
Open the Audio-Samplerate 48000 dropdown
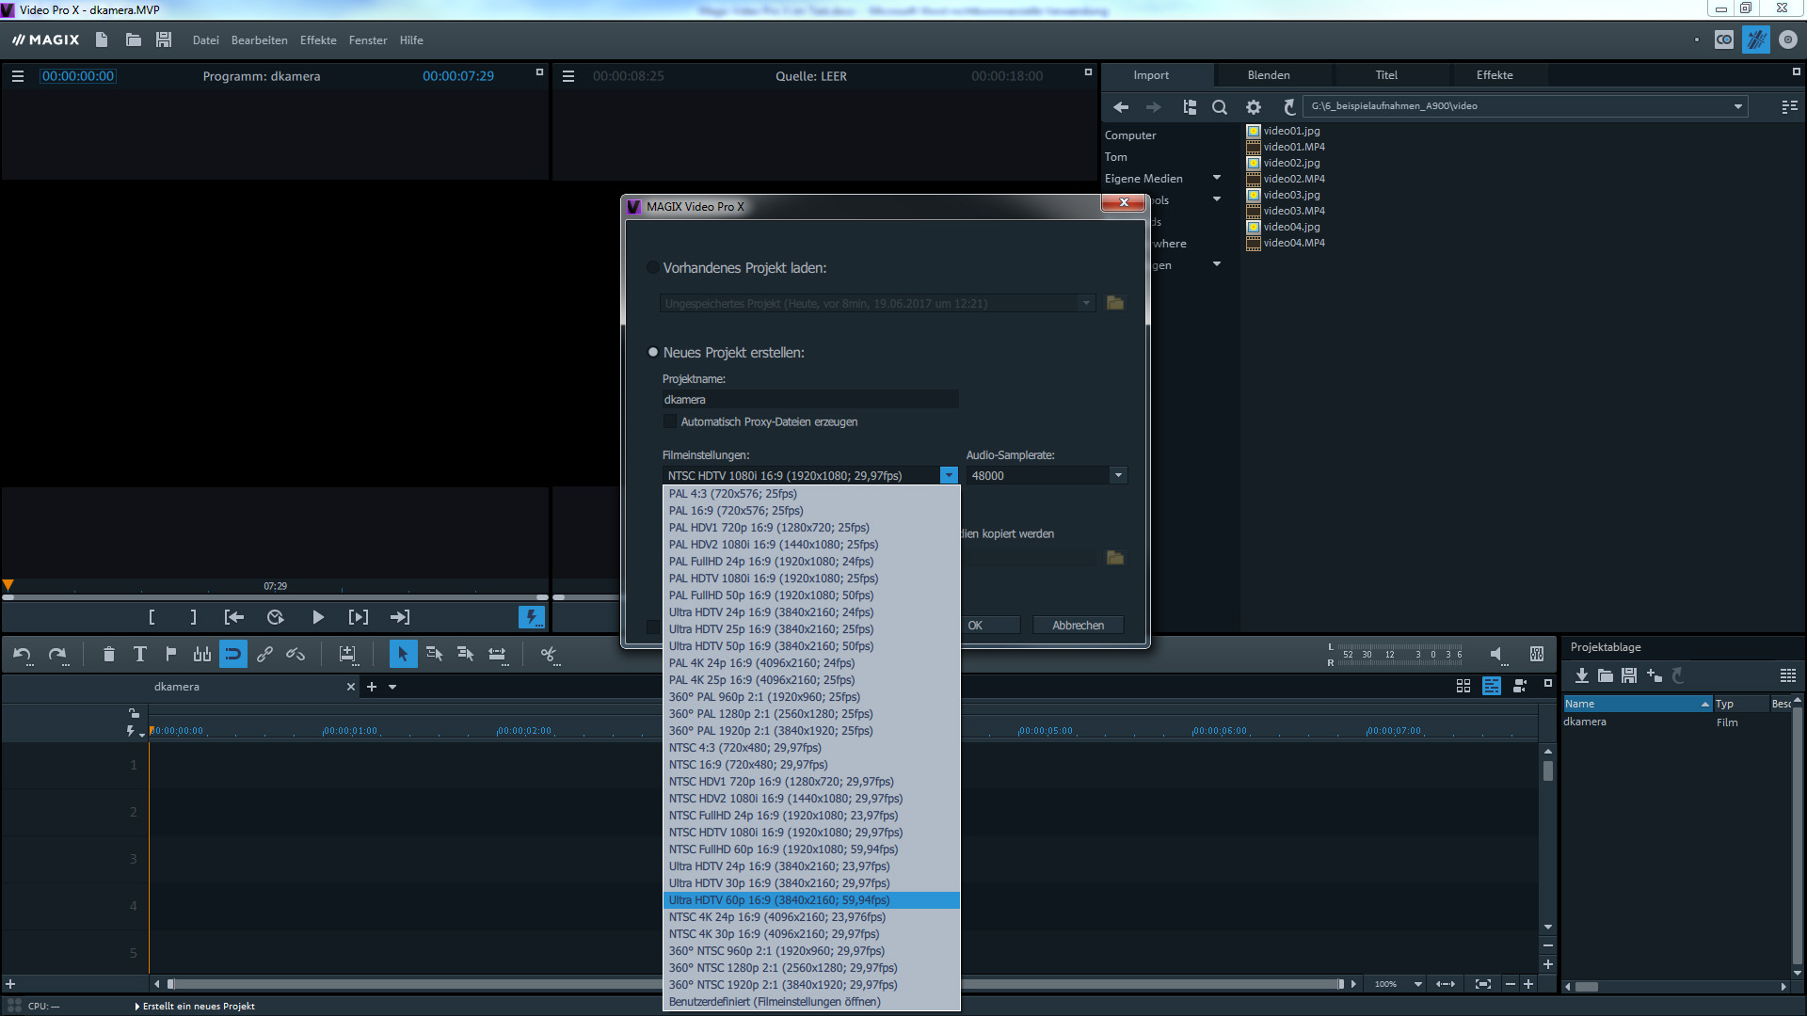click(1118, 476)
